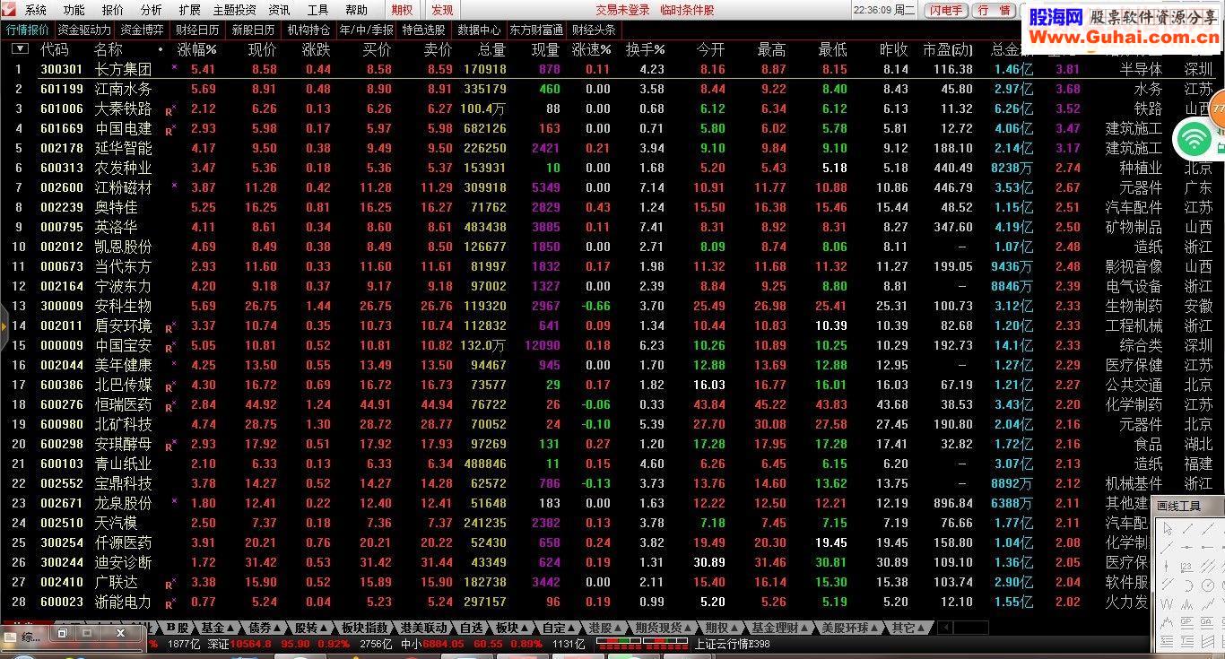Click the 发现 button in the top bar
The image size is (1225, 659).
442,10
